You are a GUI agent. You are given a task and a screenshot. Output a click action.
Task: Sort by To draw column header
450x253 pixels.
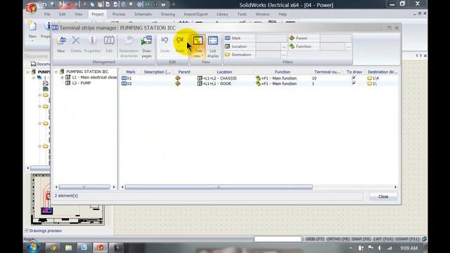point(354,72)
